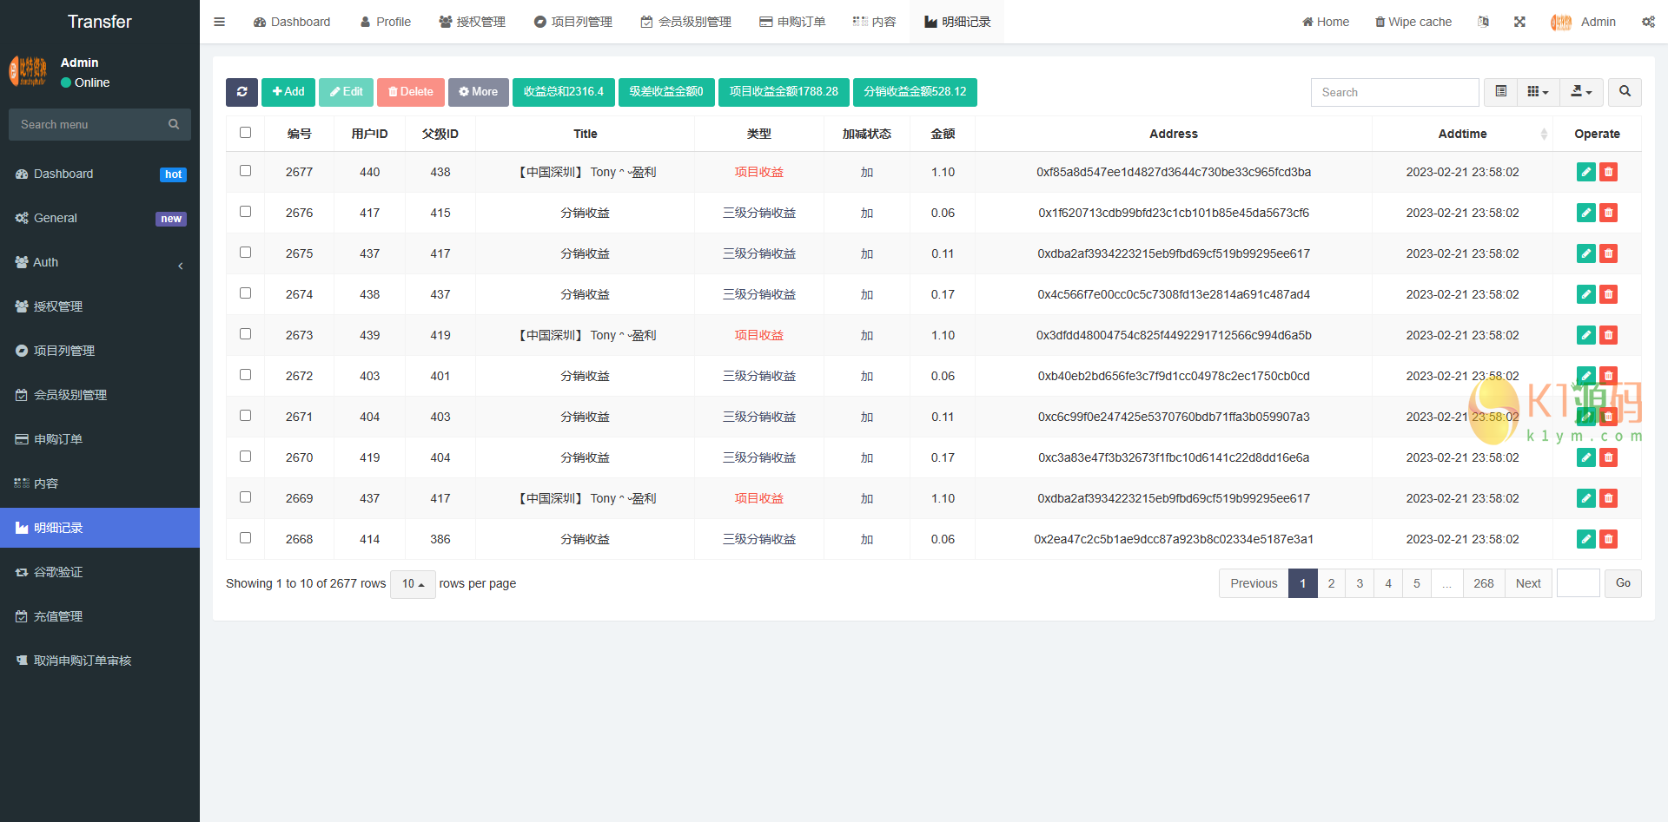Click the fullscreen expand icon in header
This screenshot has height=822, width=1668.
pyautogui.click(x=1519, y=22)
